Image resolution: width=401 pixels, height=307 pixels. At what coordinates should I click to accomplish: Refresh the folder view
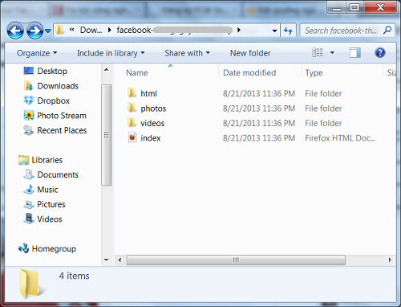coord(288,31)
